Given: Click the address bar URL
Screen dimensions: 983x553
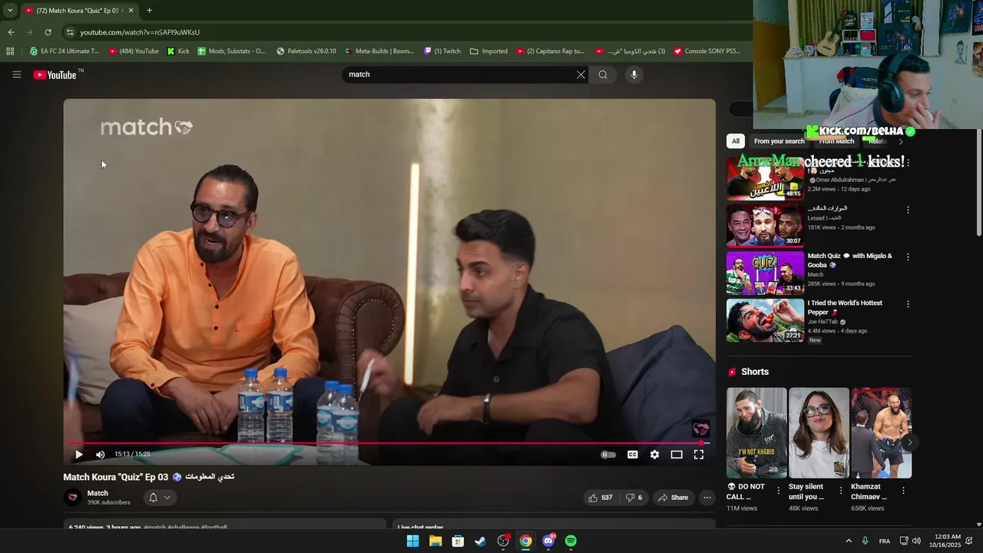Looking at the screenshot, I should (x=140, y=32).
